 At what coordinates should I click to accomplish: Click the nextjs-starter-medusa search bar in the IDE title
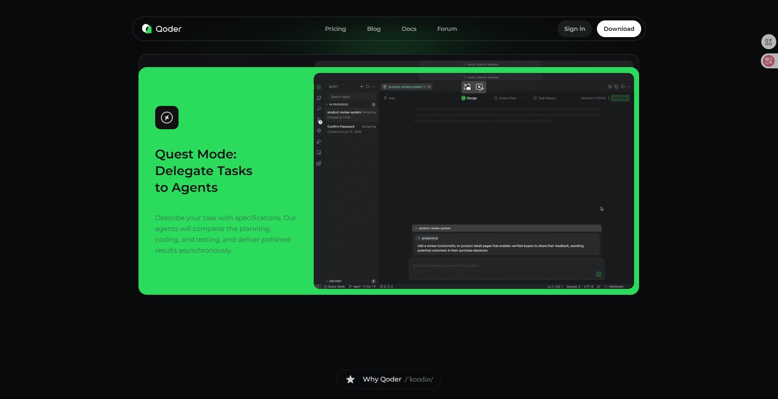tap(481, 77)
